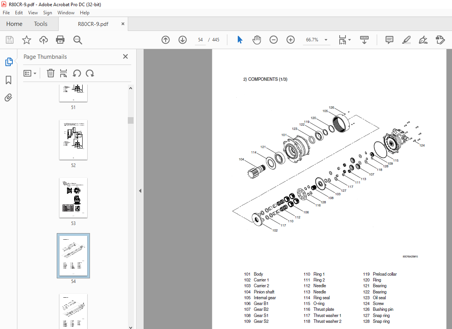Open the Sign menu

[47, 13]
